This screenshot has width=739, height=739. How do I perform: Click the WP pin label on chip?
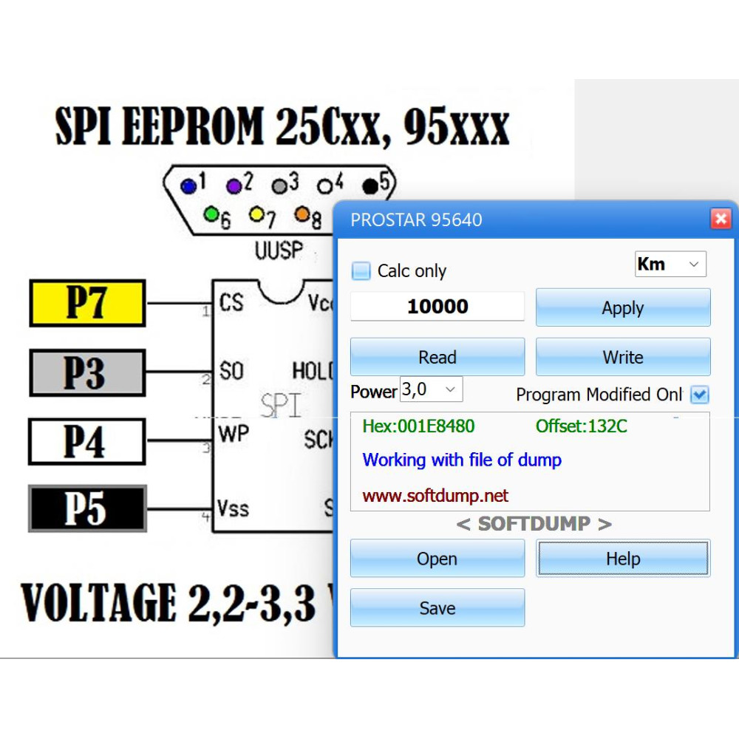click(234, 434)
